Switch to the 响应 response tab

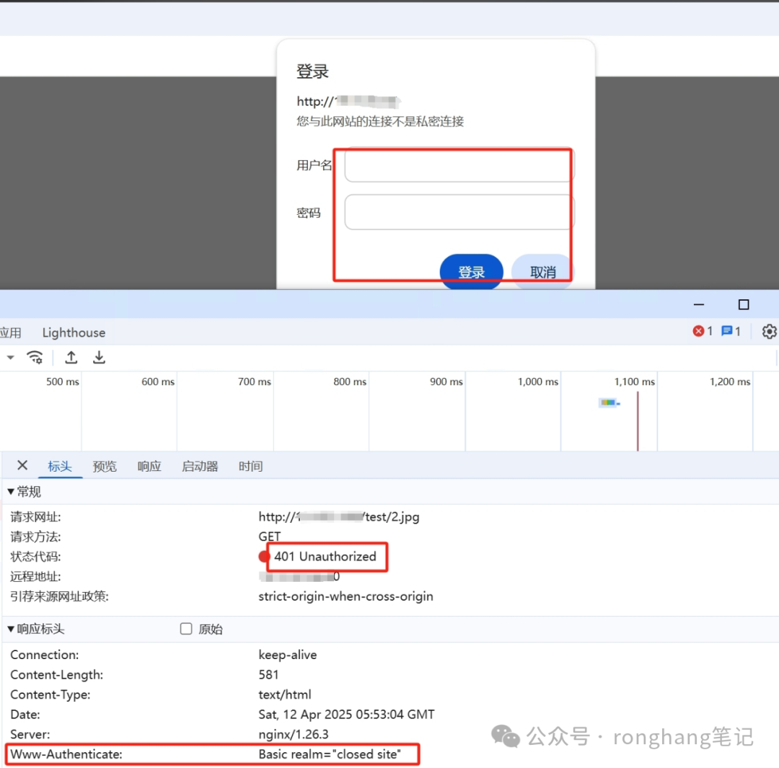point(149,467)
